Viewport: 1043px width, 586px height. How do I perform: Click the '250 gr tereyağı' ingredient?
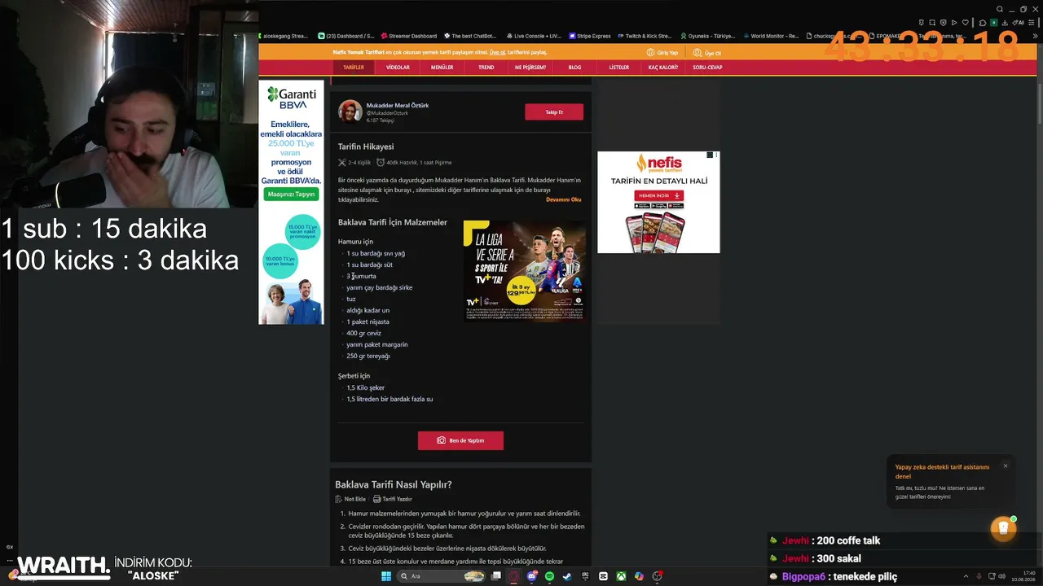click(x=368, y=356)
